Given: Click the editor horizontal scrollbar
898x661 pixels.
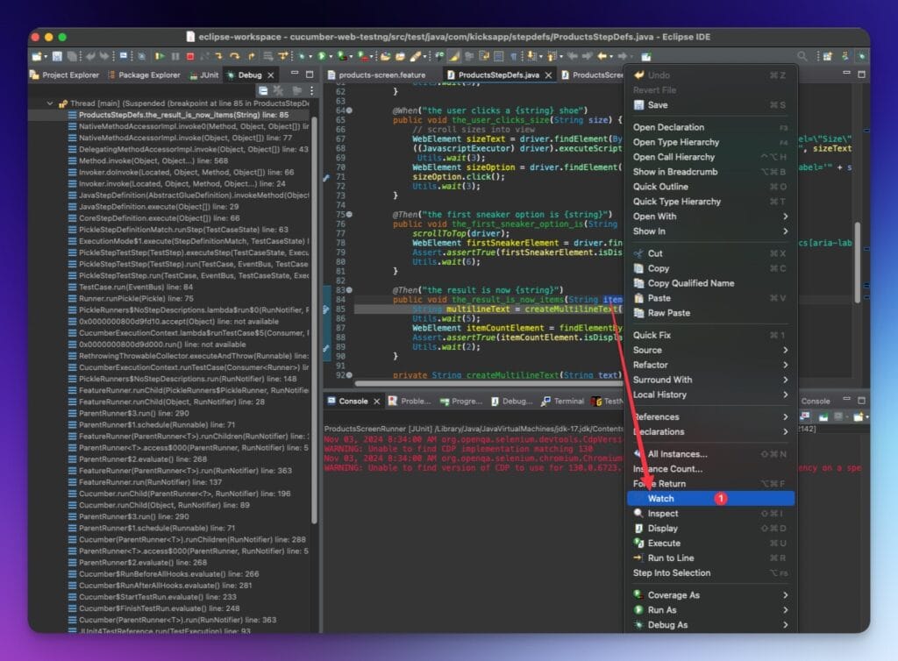Looking at the screenshot, I should point(488,383).
